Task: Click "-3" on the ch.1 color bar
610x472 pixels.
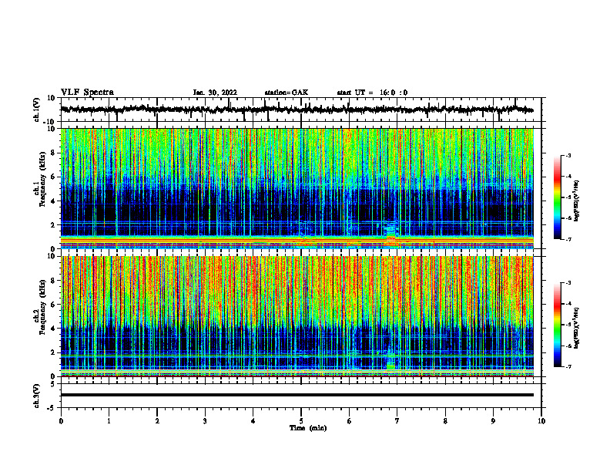Action: click(568, 155)
